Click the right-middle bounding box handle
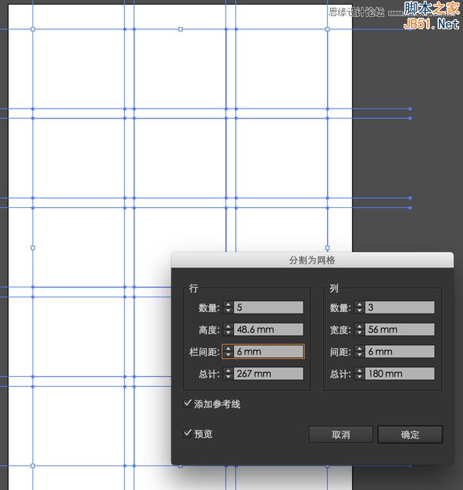This screenshot has height=490, width=463. (327, 248)
